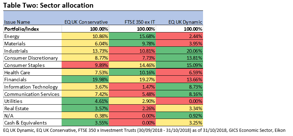Click the Consumer Staples 9.89% red cell
Viewport: 293px width, 136px height.
click(85, 65)
